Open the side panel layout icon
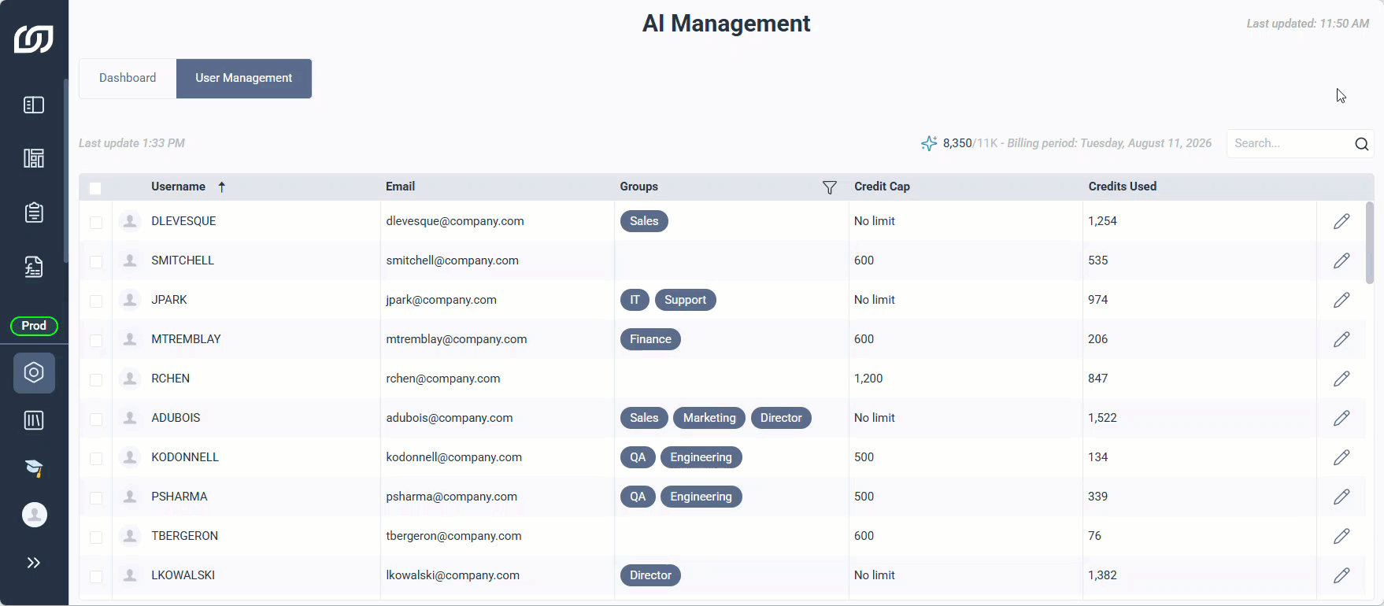1384x606 pixels. (x=34, y=105)
